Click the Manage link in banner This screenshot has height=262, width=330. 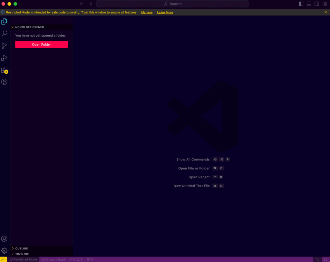pos(147,13)
